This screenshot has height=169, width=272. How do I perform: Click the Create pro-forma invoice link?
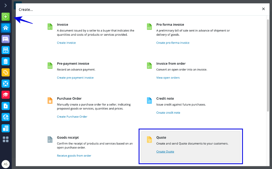tap(173, 43)
